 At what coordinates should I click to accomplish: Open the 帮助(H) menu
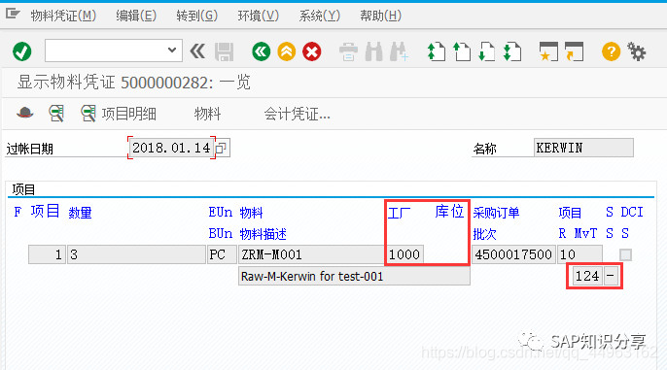click(x=381, y=16)
